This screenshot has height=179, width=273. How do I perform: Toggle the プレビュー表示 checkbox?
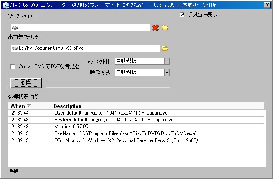click(x=182, y=15)
